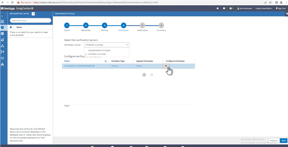Click the Policy column sort icon
Image resolution: width=288 pixels, height=147 pixels.
click(106, 61)
